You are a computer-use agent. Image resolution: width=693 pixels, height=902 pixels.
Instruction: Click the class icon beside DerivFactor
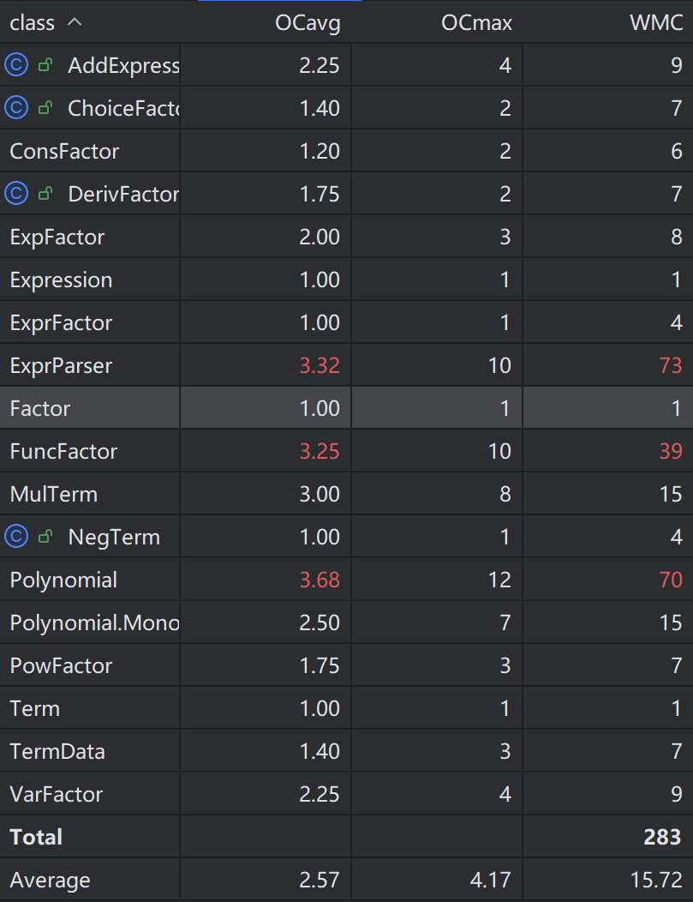coord(16,193)
